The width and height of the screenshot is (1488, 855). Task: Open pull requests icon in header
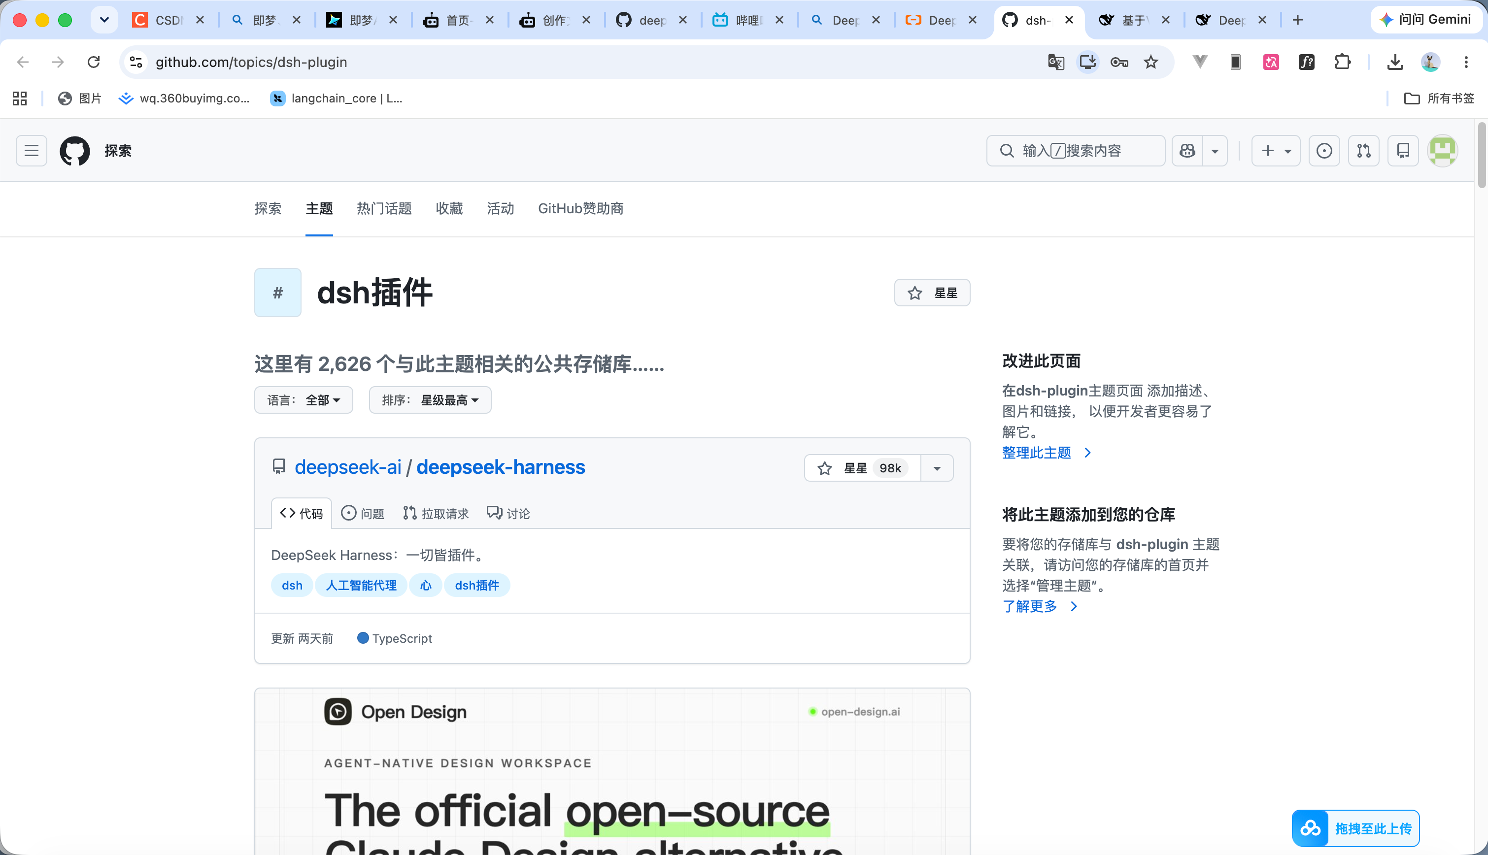(1363, 151)
